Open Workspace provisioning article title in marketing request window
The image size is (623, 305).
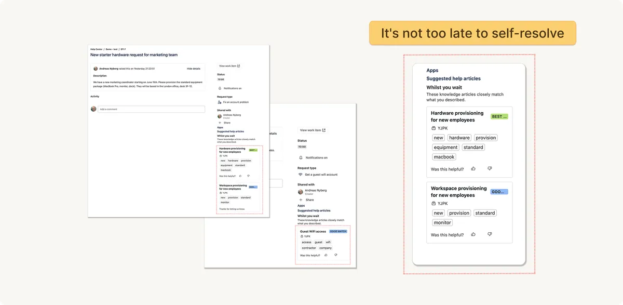pos(233,187)
